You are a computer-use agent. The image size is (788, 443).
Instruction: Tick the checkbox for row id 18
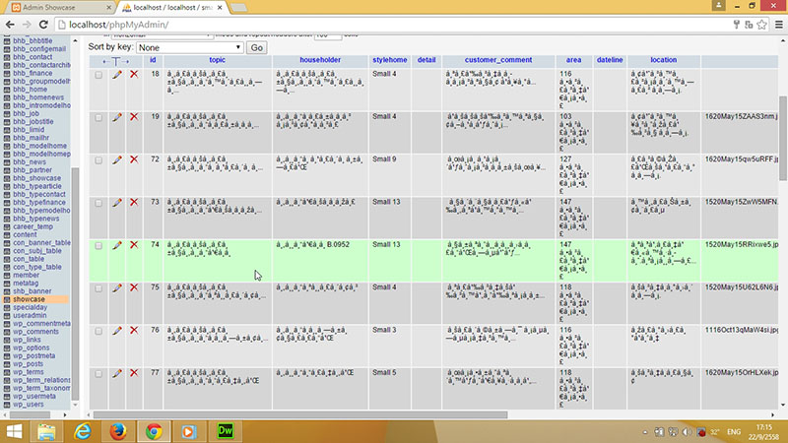98,75
